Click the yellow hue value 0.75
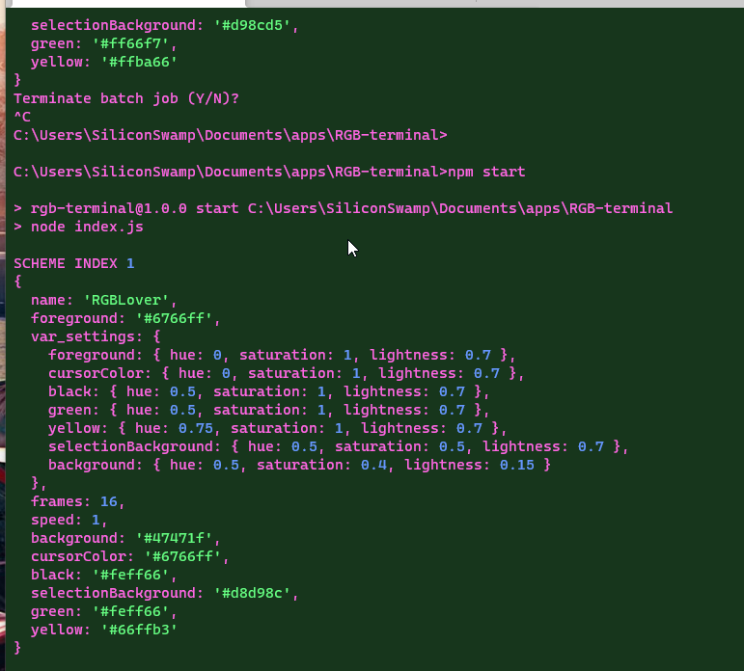Screen dimensions: 744x671 point(196,428)
